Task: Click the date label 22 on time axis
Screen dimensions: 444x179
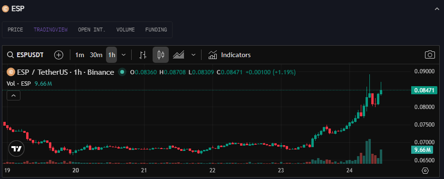Action: tap(212, 170)
